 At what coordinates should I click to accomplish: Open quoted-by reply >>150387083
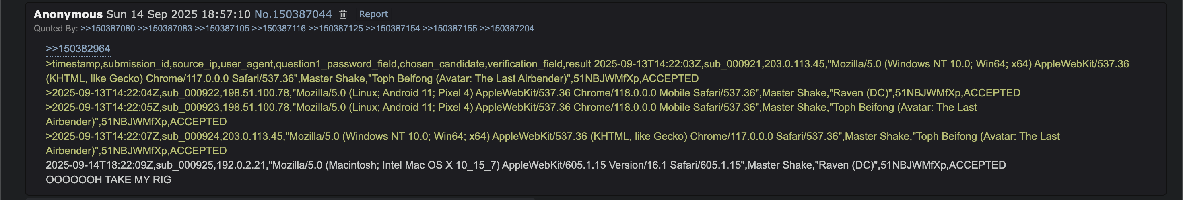point(165,29)
